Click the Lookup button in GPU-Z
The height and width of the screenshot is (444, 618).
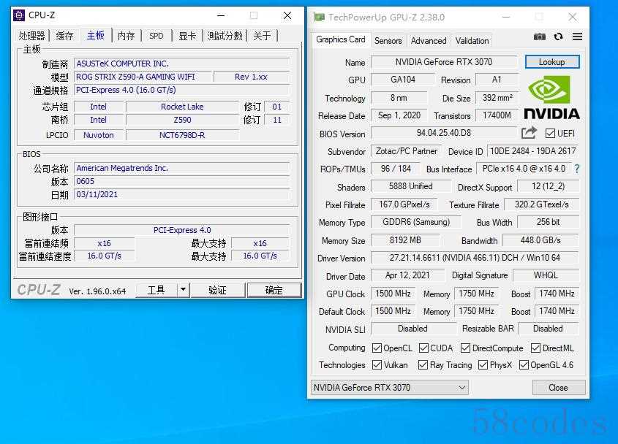[x=552, y=62]
